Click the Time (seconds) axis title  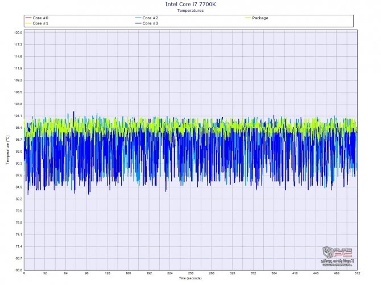(x=191, y=278)
